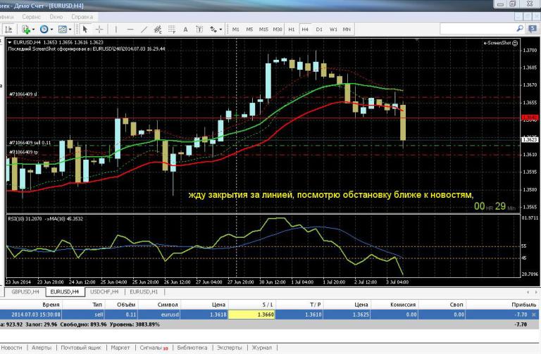The image size is (541, 354).
Task: Click the chart shift toolbar icon
Action: pos(8,30)
